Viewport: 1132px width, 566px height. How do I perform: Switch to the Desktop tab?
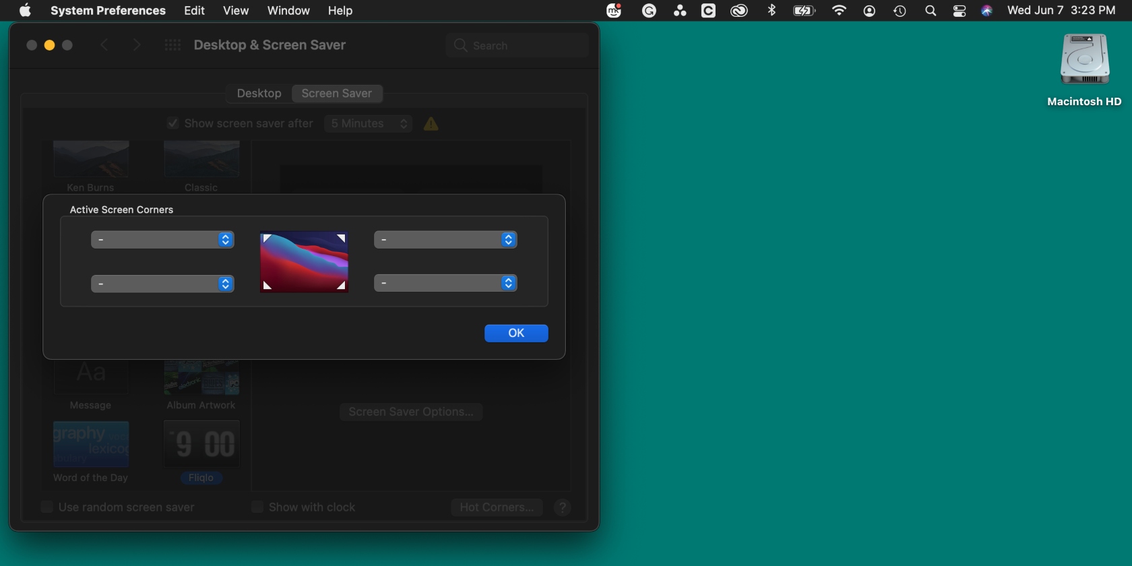point(259,94)
